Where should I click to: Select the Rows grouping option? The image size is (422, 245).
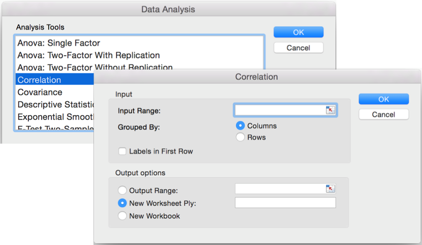pyautogui.click(x=241, y=137)
